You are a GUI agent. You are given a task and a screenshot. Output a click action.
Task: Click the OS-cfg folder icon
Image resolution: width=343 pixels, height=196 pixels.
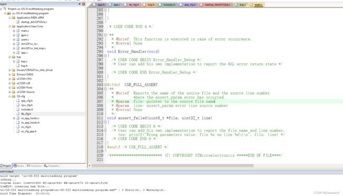pyautogui.click(x=14, y=96)
